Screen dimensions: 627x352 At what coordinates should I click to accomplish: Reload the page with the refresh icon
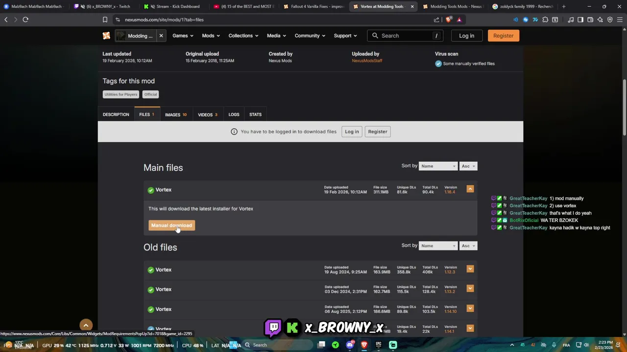tap(25, 20)
